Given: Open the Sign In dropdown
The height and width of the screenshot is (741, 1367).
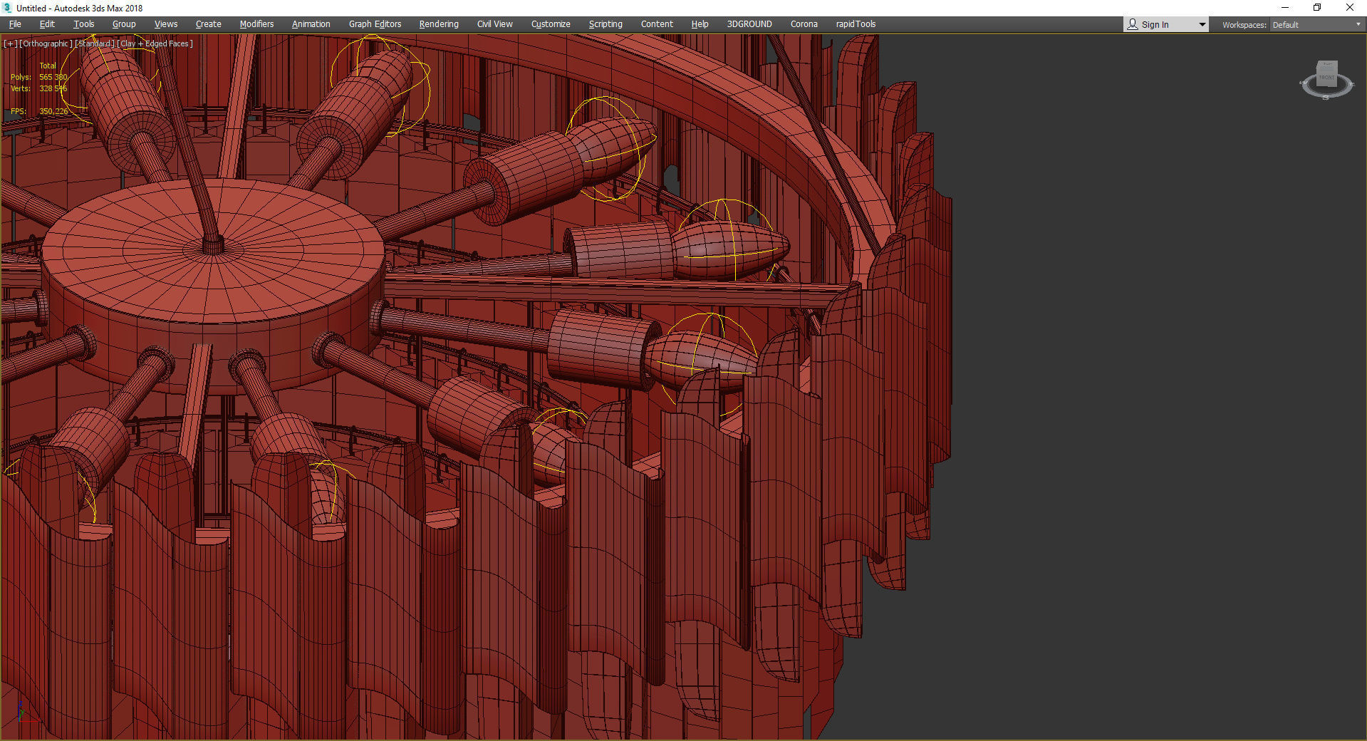Looking at the screenshot, I should [x=1166, y=24].
